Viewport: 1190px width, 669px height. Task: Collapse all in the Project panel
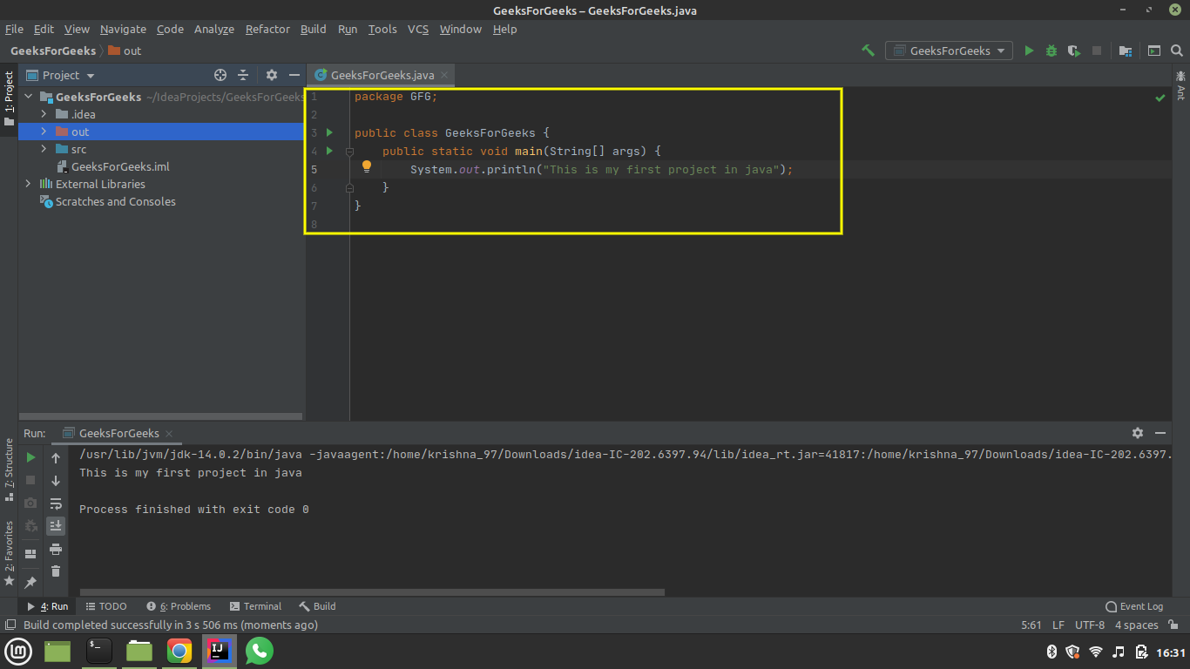(x=243, y=75)
